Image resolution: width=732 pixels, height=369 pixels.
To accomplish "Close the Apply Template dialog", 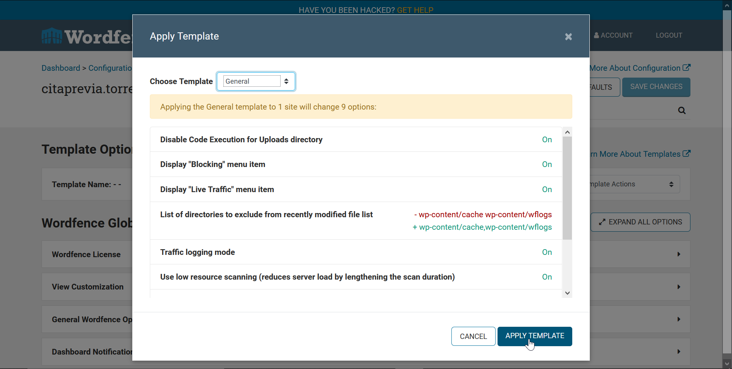I will click(568, 37).
